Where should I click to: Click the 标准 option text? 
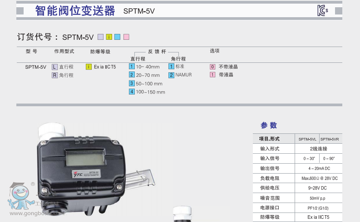coord(180,66)
